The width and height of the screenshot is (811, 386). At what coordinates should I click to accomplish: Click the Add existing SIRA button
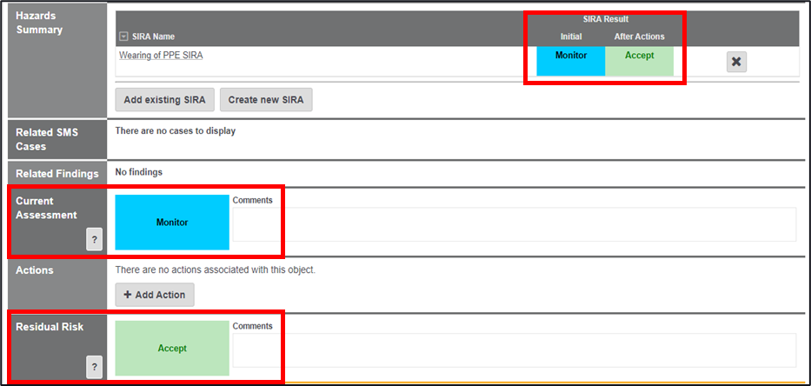click(x=164, y=100)
